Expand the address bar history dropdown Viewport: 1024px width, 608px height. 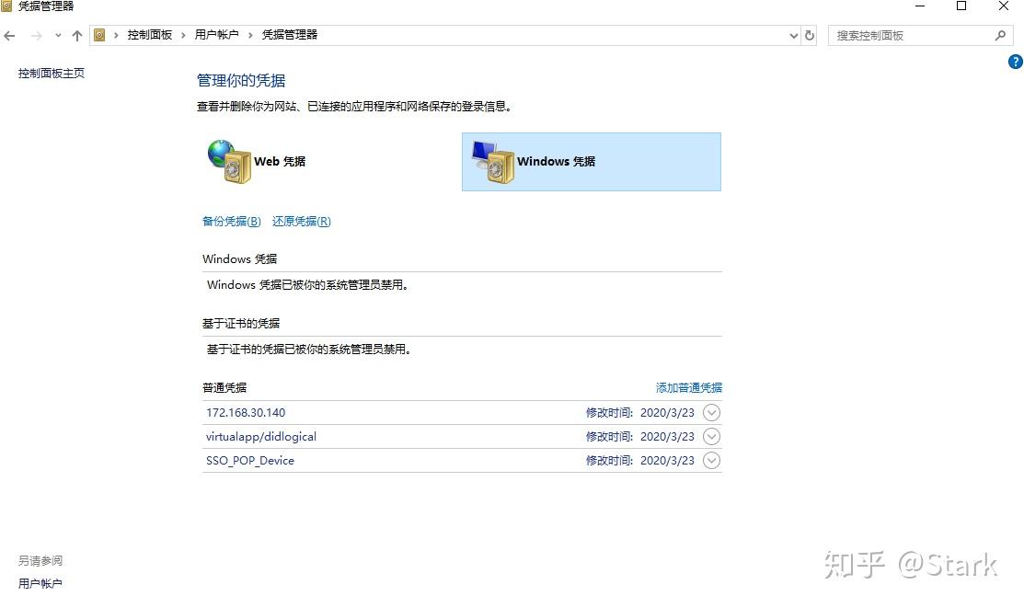pyautogui.click(x=793, y=36)
